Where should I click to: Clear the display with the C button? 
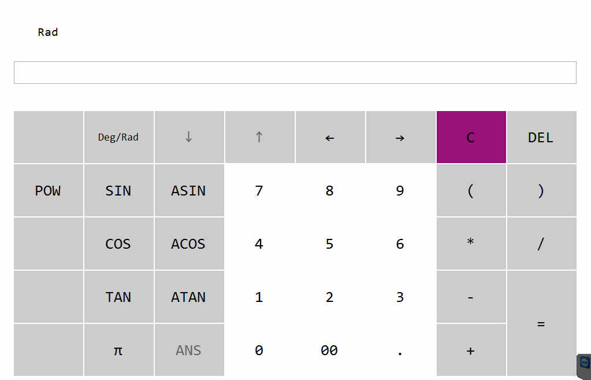[x=471, y=138]
